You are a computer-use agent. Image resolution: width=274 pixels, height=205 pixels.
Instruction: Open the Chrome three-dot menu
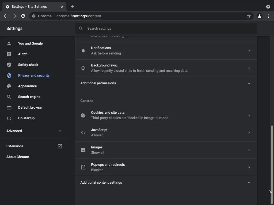(x=268, y=16)
